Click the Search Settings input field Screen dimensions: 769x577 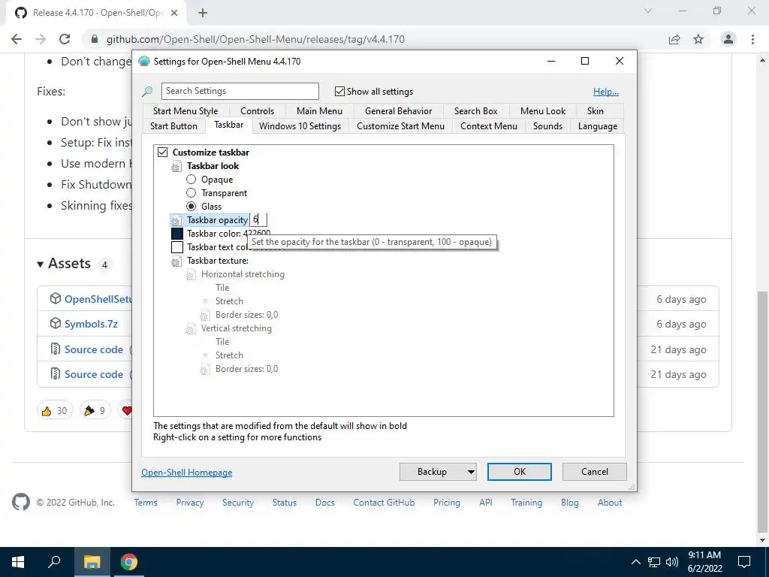240,91
